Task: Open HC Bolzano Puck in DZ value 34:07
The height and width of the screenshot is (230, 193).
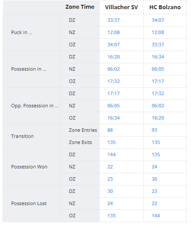Action: (x=158, y=20)
